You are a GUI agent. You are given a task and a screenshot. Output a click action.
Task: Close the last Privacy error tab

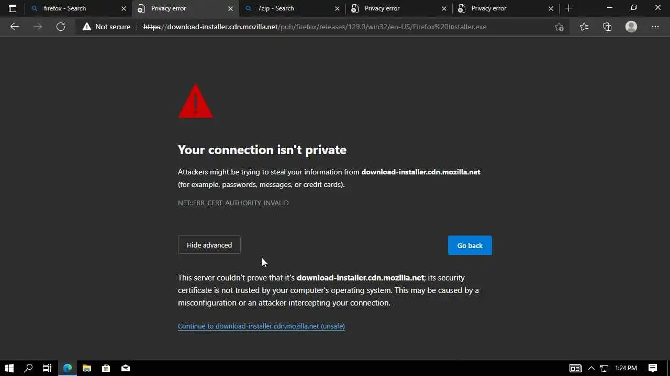[x=551, y=8]
